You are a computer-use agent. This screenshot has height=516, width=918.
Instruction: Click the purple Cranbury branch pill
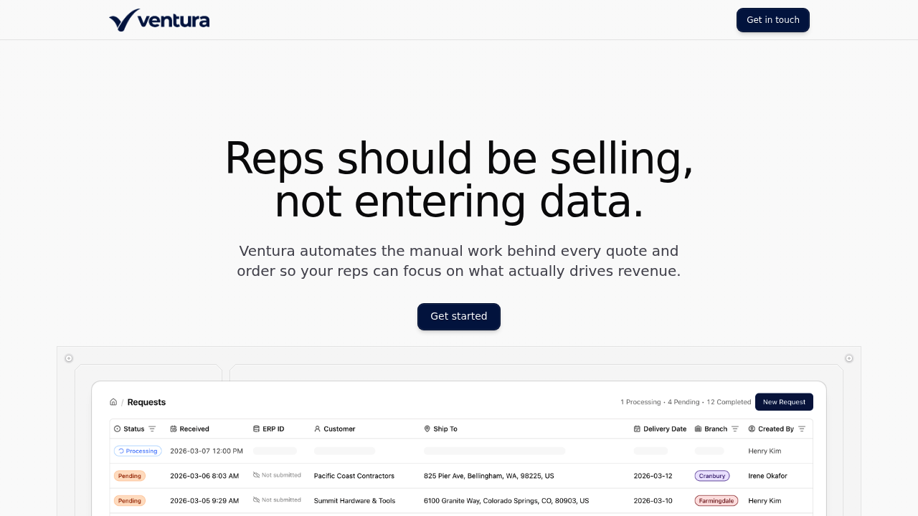[712, 475]
